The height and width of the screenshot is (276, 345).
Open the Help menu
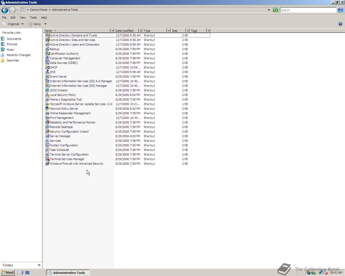pyautogui.click(x=44, y=18)
